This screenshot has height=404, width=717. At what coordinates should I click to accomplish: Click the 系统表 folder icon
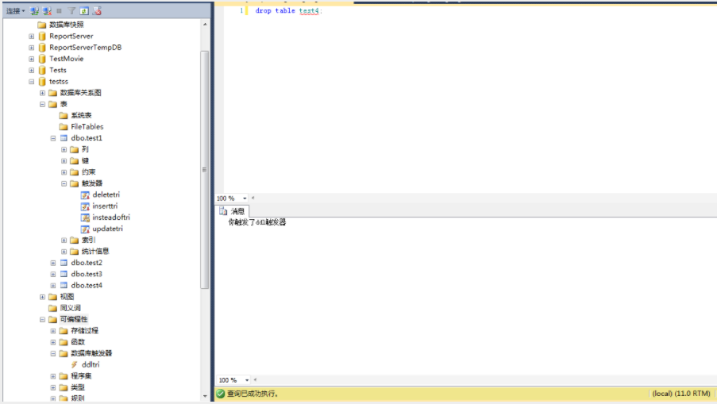coord(63,116)
